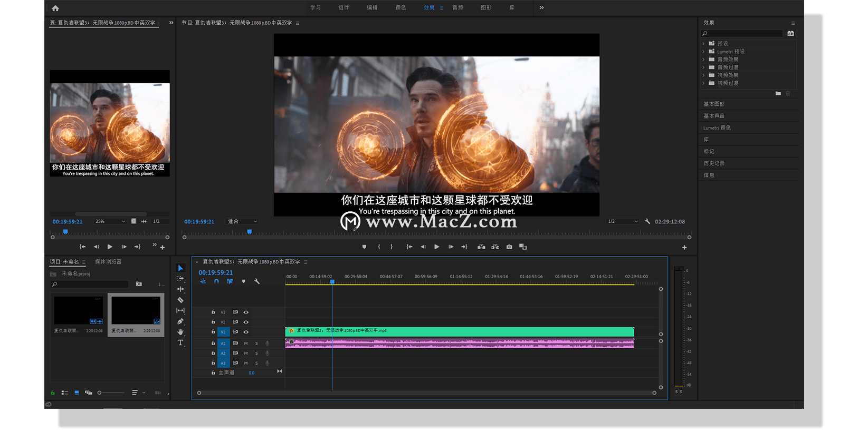Select the Razor tool
The width and height of the screenshot is (858, 442).
click(x=180, y=300)
